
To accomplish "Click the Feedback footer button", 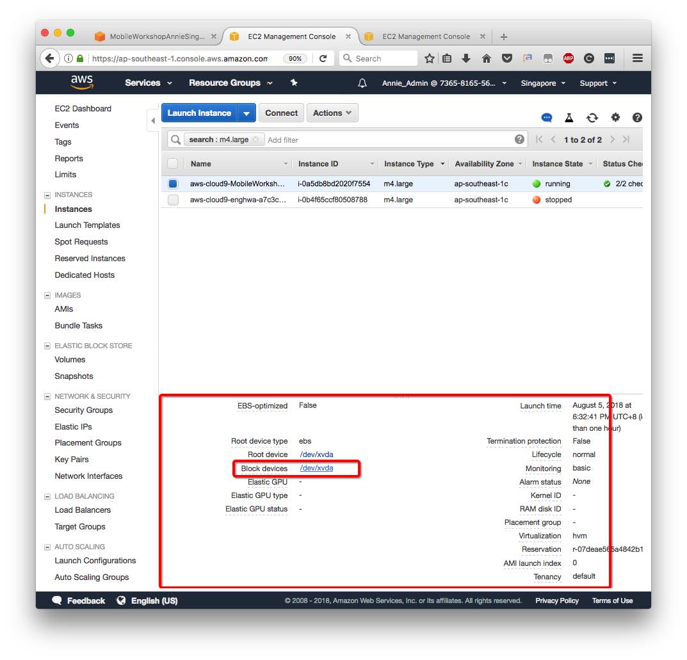I will (x=79, y=600).
